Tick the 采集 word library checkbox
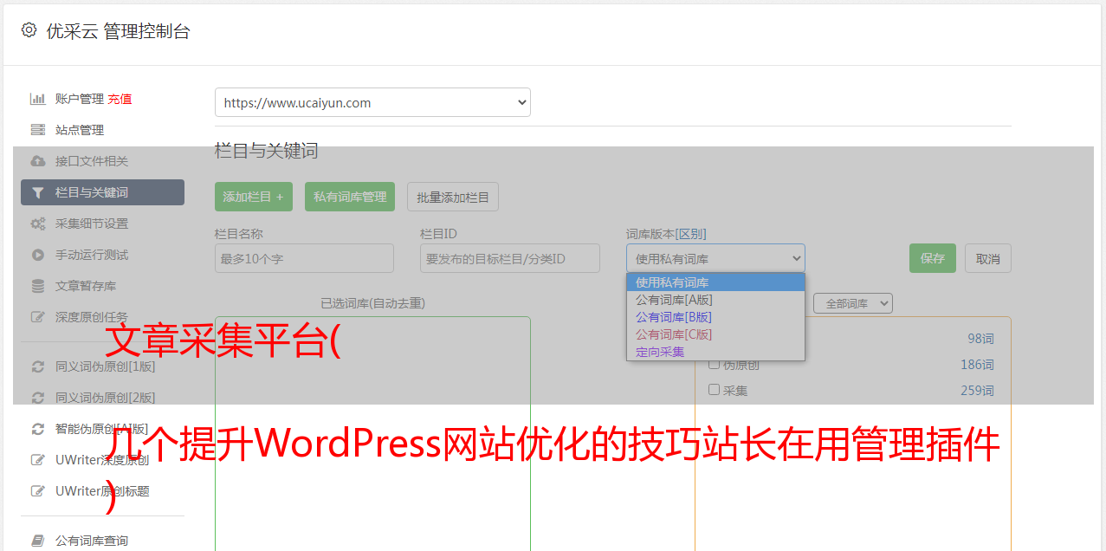Image resolution: width=1106 pixels, height=551 pixels. coord(715,390)
